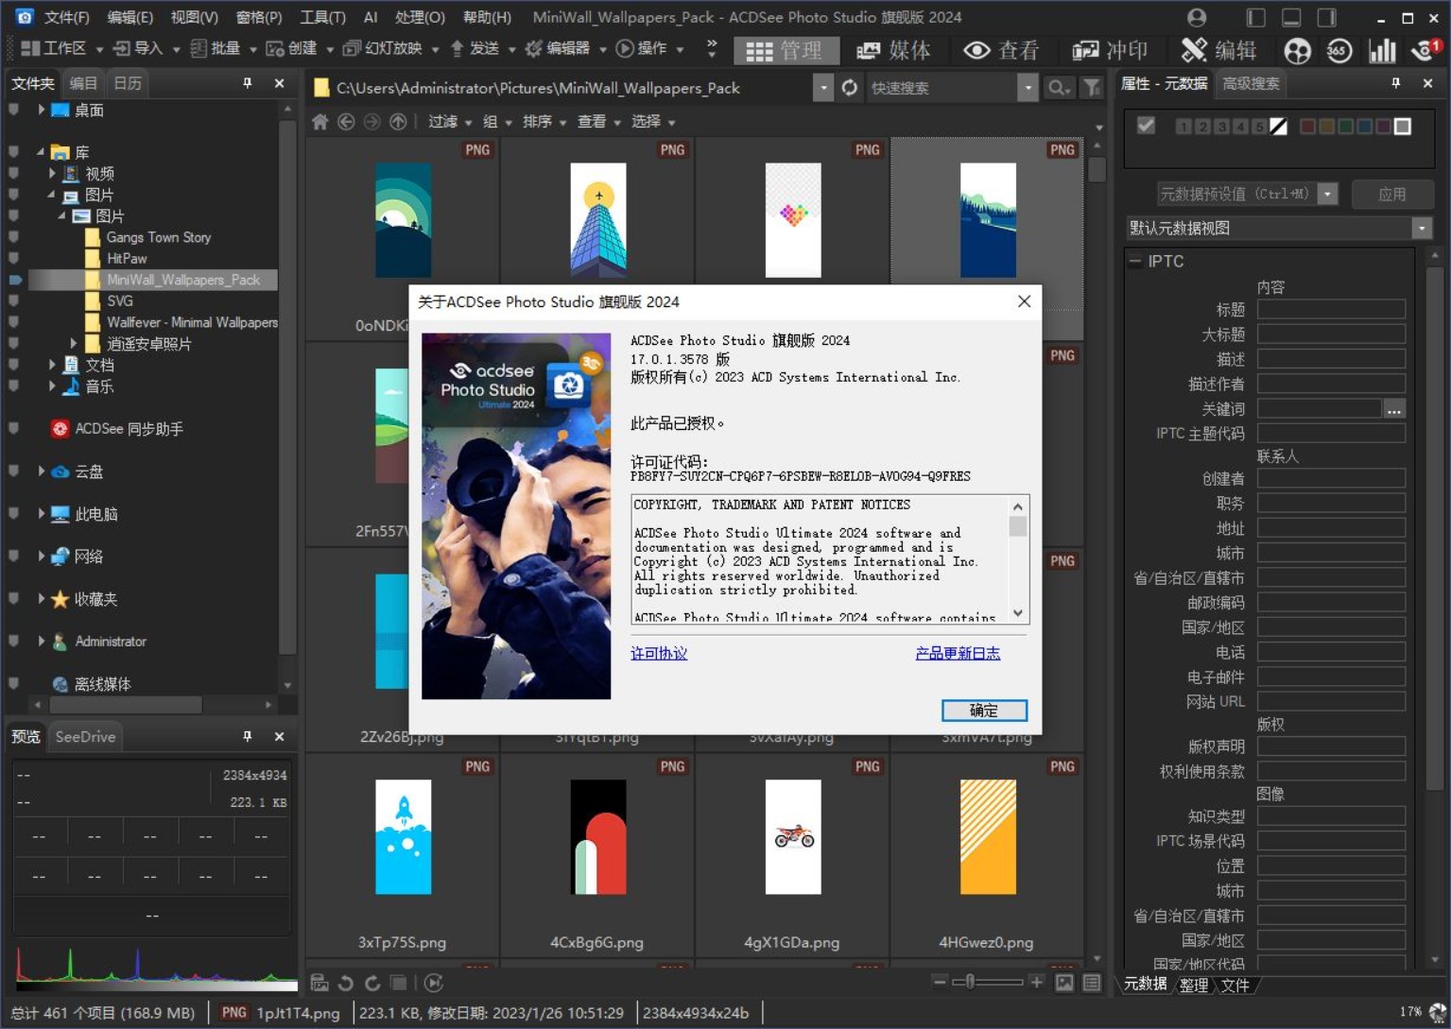Screen dimensions: 1451x1029
Task: Click the 快速搜索 search field
Action: click(x=941, y=88)
